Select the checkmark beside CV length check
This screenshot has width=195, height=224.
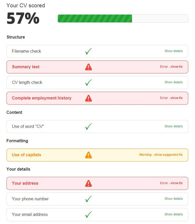(x=89, y=82)
